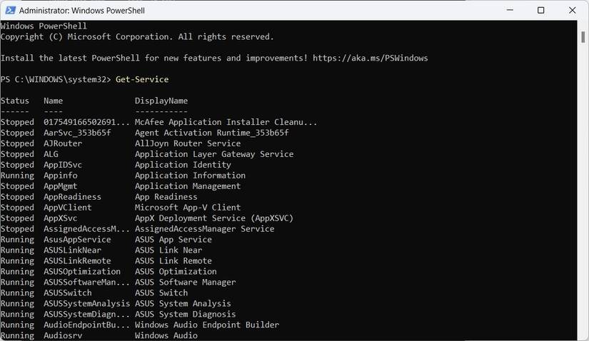Click the Appinfo service row's Running status

17,175
